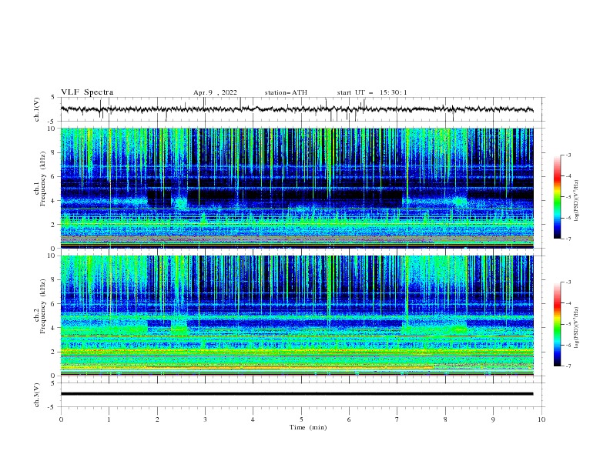Click the ch.1 'Frequency (kHz)' axis label

click(x=42, y=179)
